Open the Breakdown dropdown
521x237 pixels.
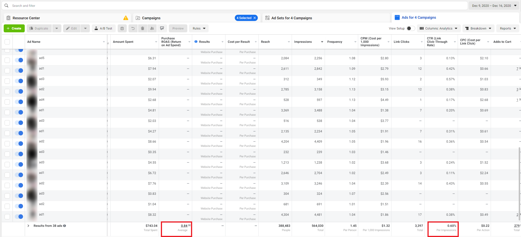pos(478,28)
